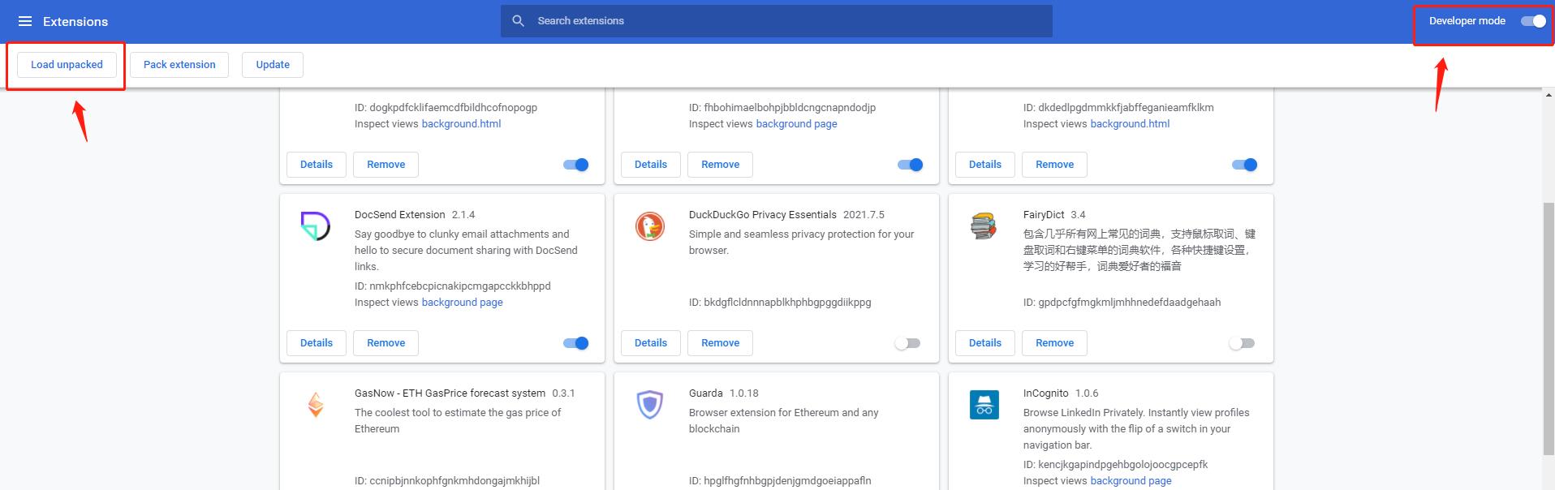The image size is (1555, 490).
Task: Open DocSend background page link
Action: pos(462,303)
